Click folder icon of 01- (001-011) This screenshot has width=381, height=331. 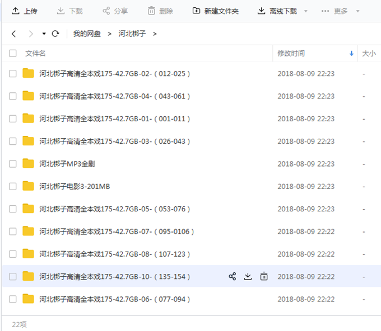(28, 118)
